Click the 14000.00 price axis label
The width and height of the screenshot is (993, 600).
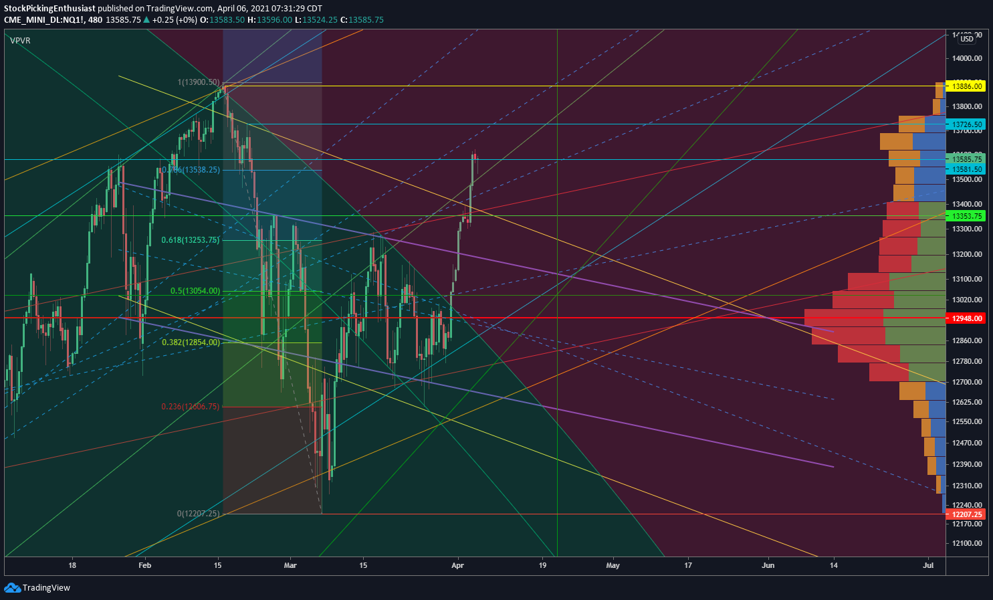967,58
